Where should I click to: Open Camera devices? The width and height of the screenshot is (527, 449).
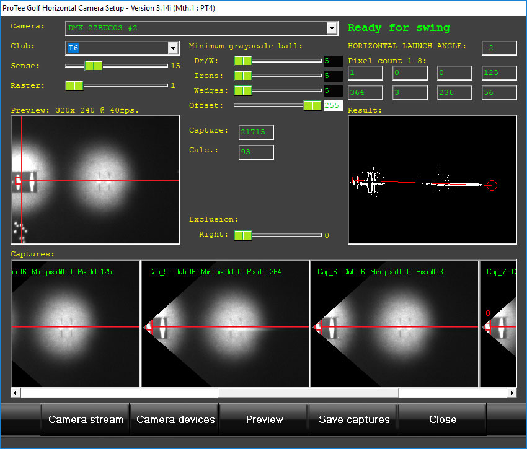tap(175, 419)
